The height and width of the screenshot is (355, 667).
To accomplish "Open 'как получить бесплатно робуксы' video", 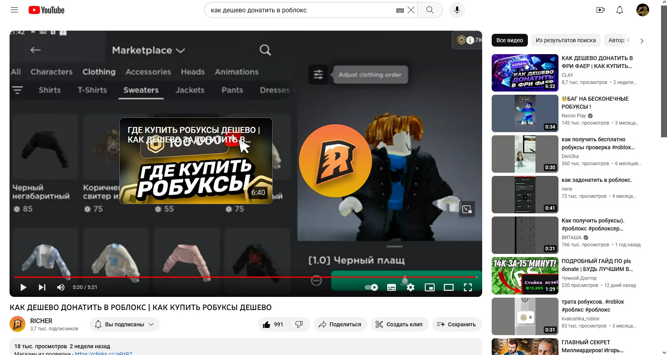I will pyautogui.click(x=598, y=143).
